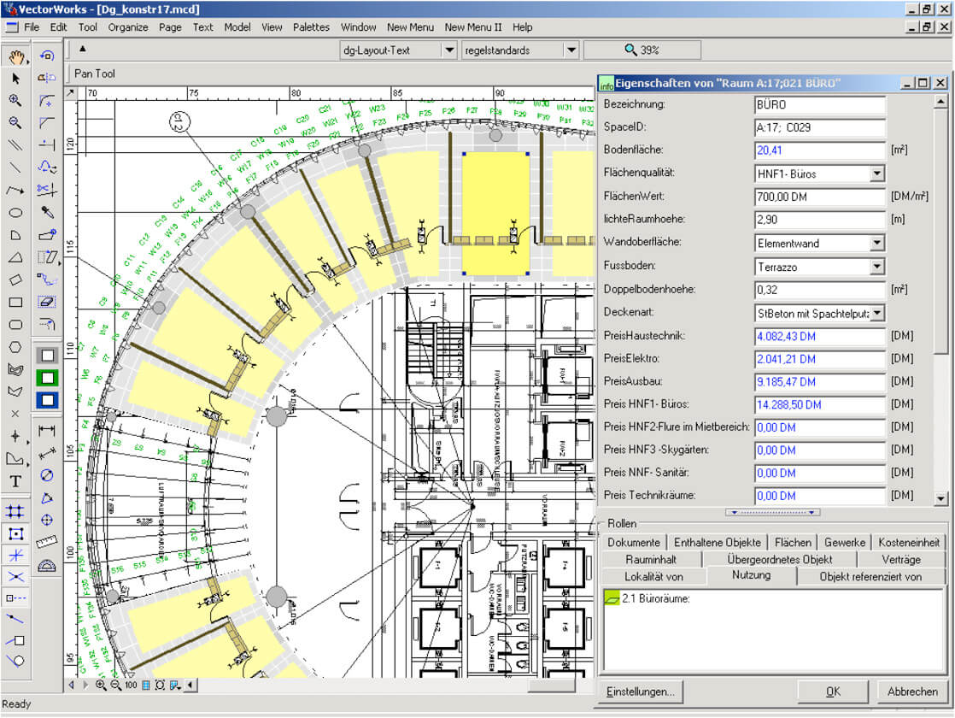Open the dg-Layout-Text layer dropdown
The height and width of the screenshot is (718, 955).
tap(448, 50)
